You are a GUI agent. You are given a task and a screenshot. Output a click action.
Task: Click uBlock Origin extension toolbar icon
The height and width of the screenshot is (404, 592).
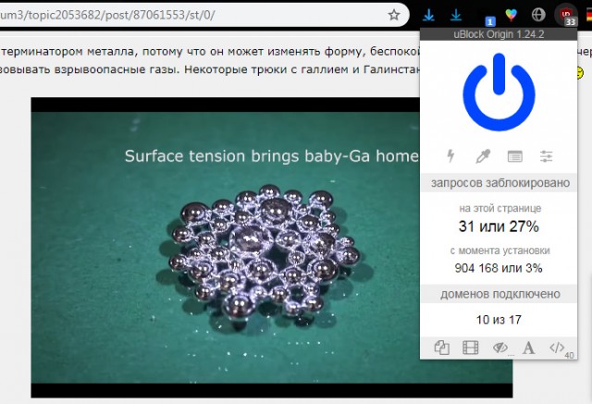tap(566, 16)
